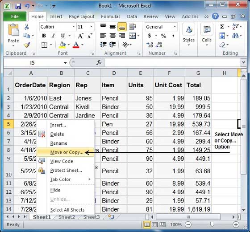Toggle Bold formatting
The width and height of the screenshot is (250, 232).
click(x=44, y=36)
